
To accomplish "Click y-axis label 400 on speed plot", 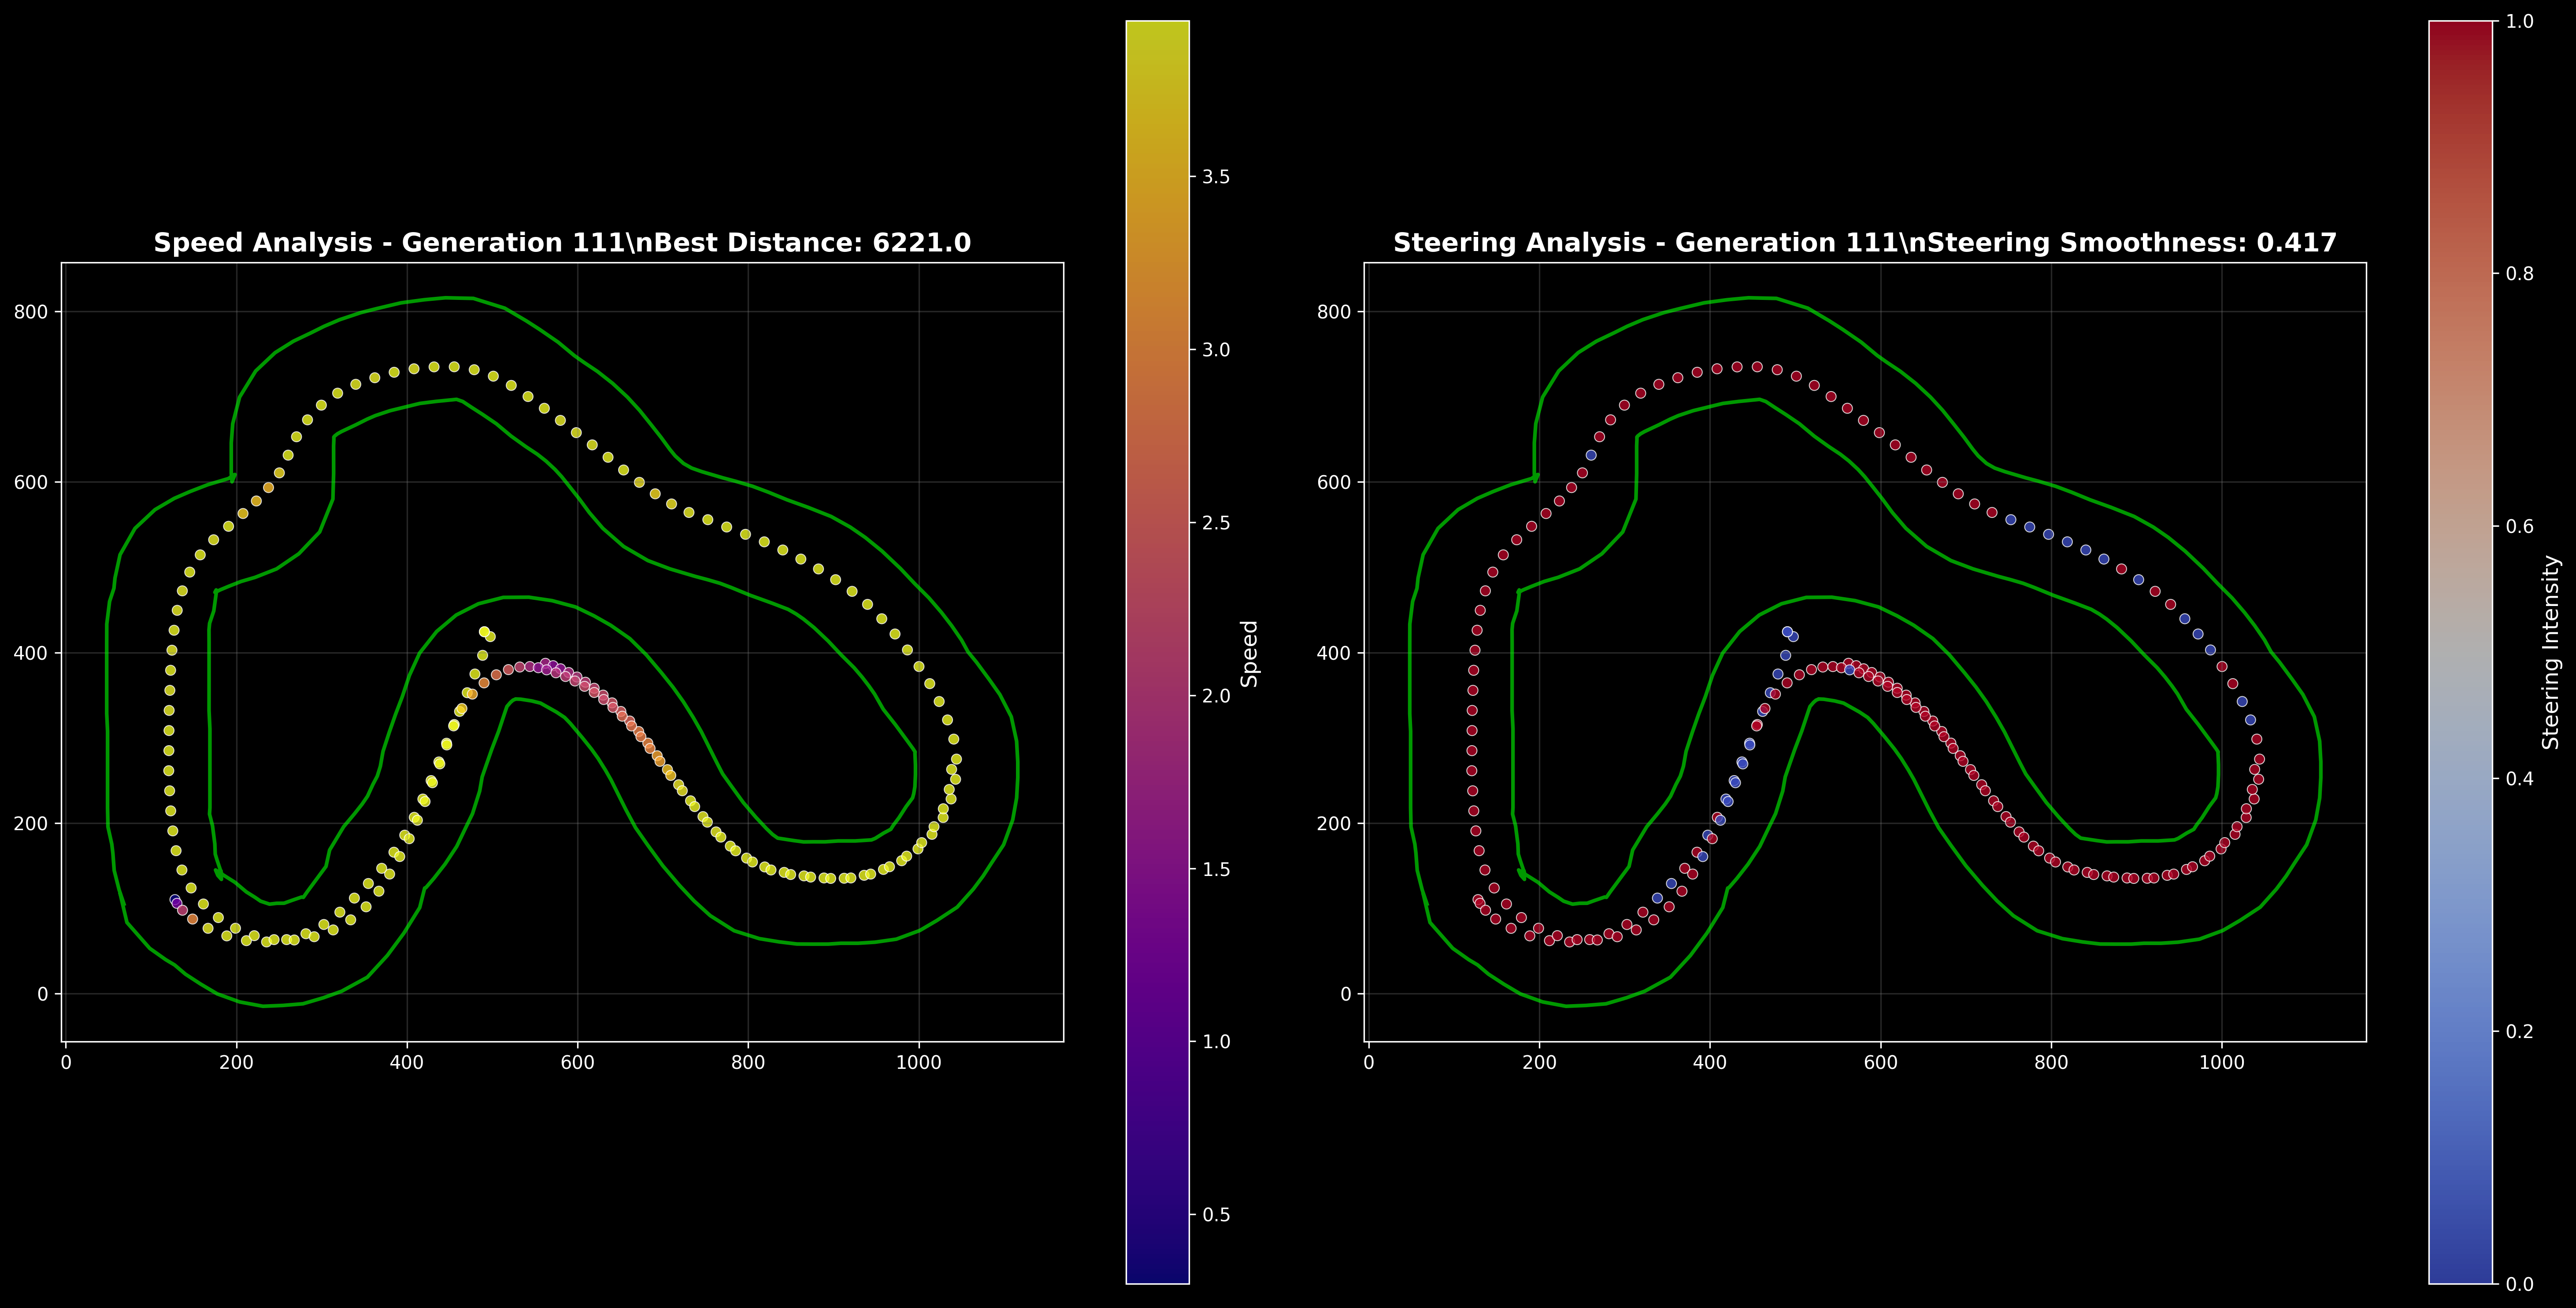I will pyautogui.click(x=31, y=653).
